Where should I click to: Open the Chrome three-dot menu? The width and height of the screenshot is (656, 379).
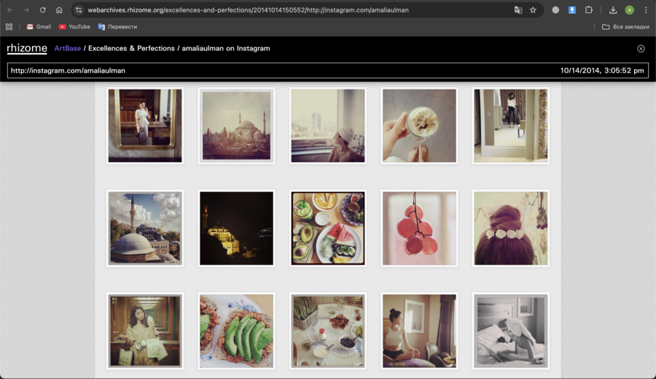pos(646,10)
